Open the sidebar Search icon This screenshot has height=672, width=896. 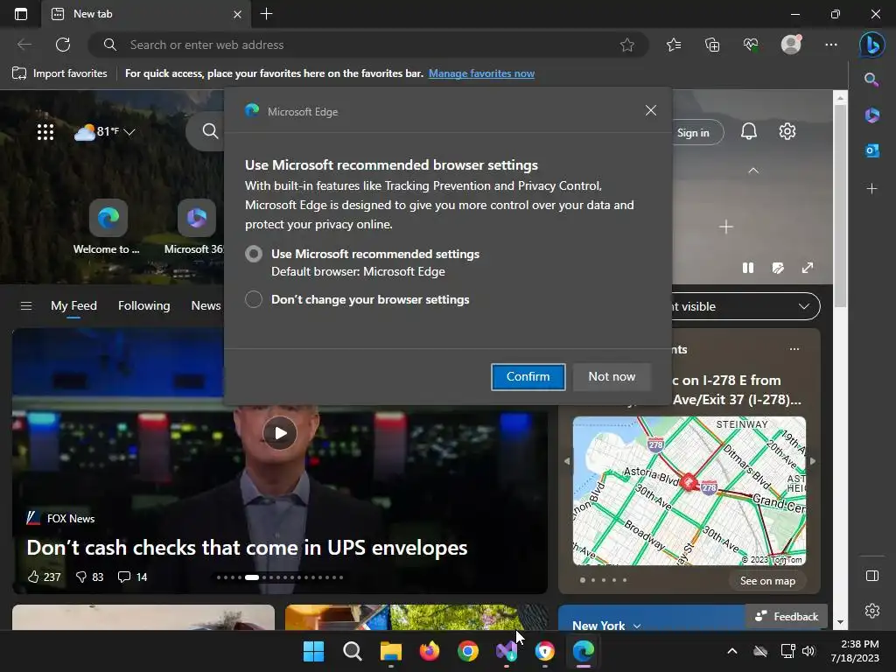click(871, 80)
